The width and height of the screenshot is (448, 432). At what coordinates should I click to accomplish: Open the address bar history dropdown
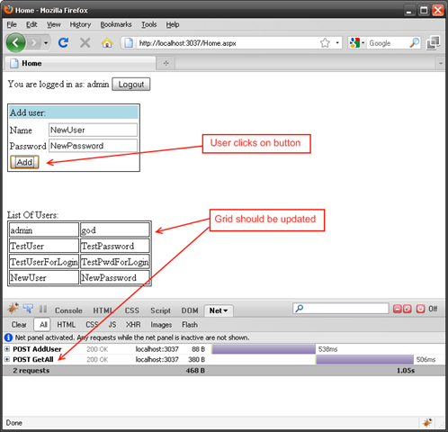point(337,43)
